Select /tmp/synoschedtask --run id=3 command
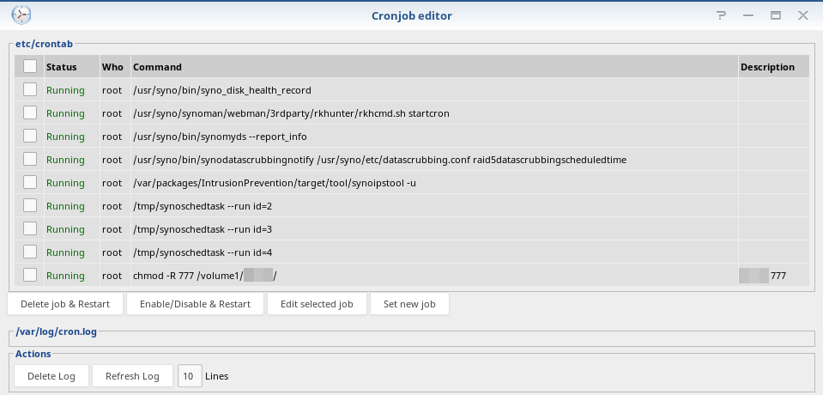The height and width of the screenshot is (395, 823). [203, 229]
